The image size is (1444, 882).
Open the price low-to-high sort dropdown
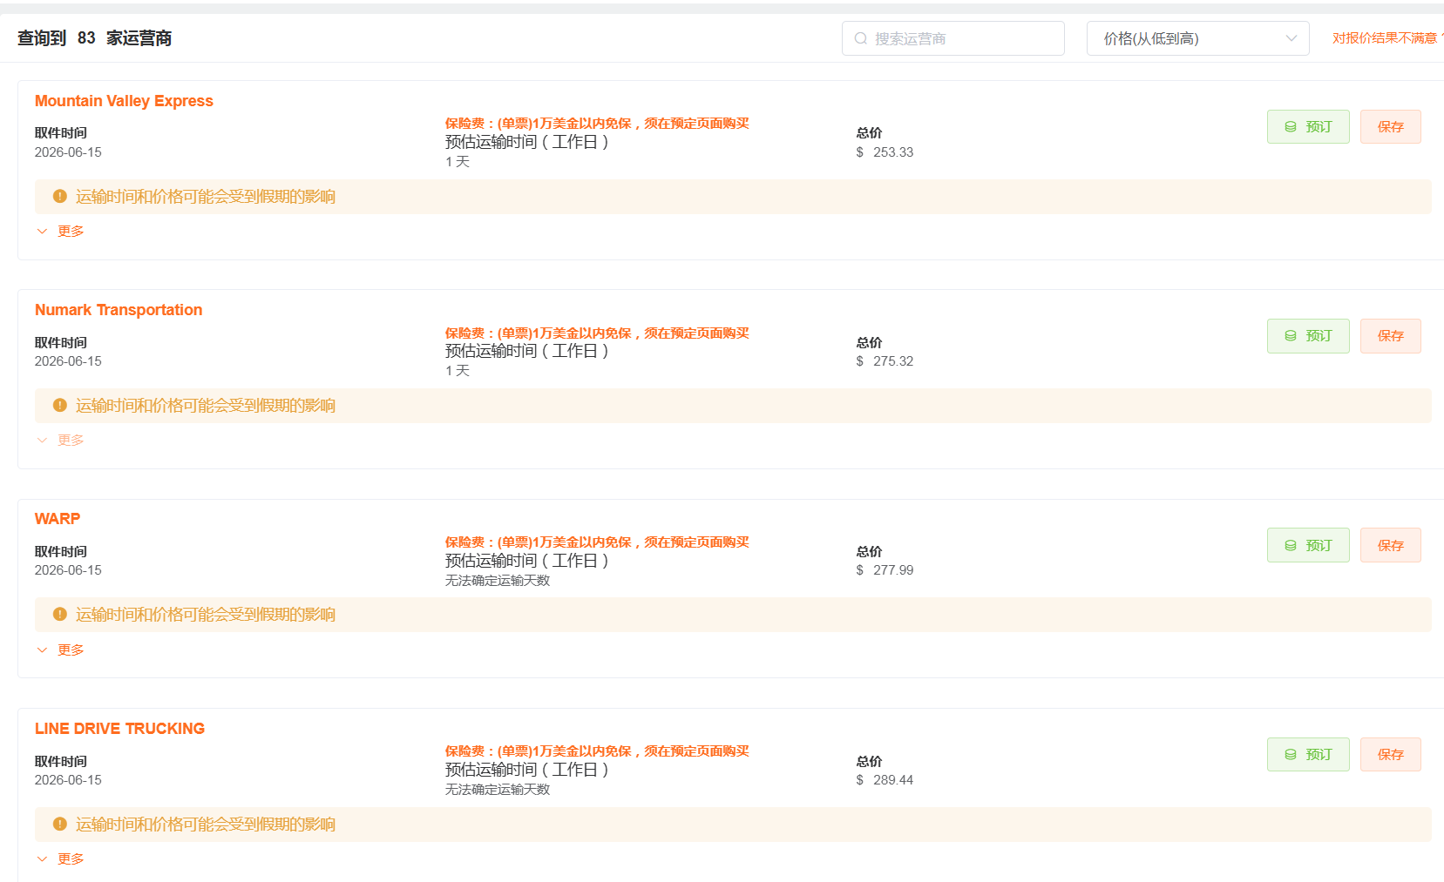click(x=1197, y=38)
